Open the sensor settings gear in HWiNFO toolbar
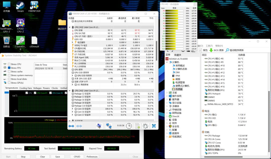The image size is (271, 159). pyautogui.click(x=145, y=126)
